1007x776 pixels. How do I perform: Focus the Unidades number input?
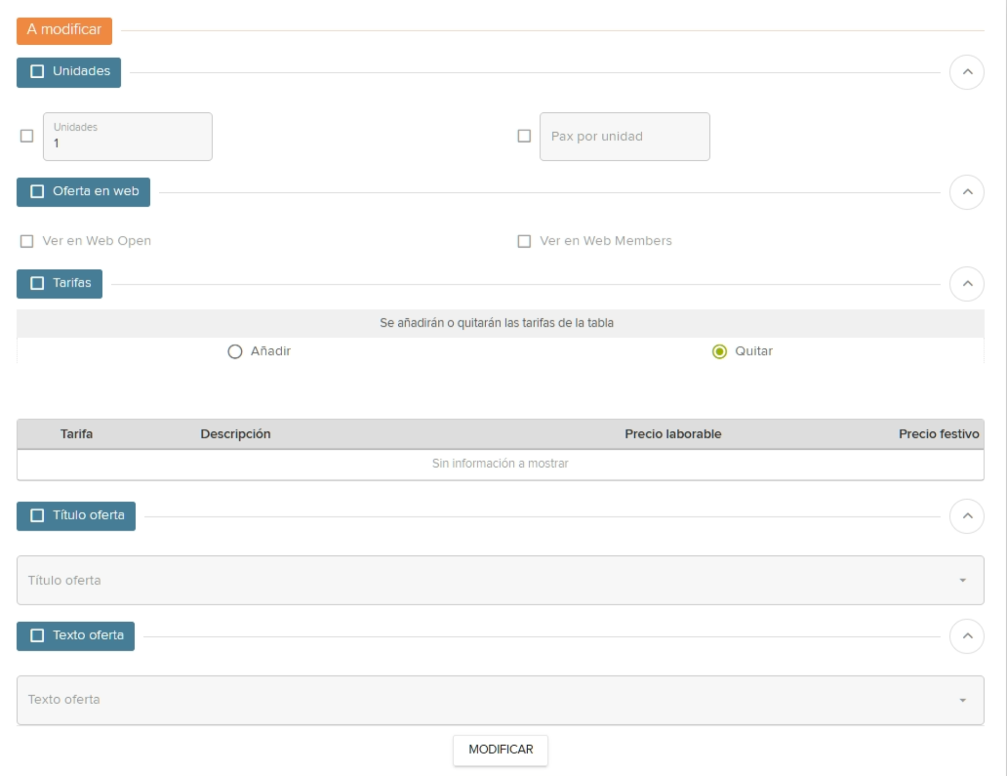pyautogui.click(x=128, y=137)
